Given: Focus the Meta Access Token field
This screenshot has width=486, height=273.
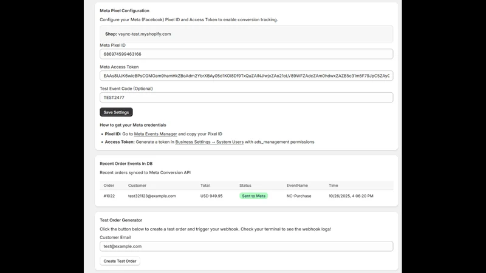Looking at the screenshot, I should pos(247,75).
